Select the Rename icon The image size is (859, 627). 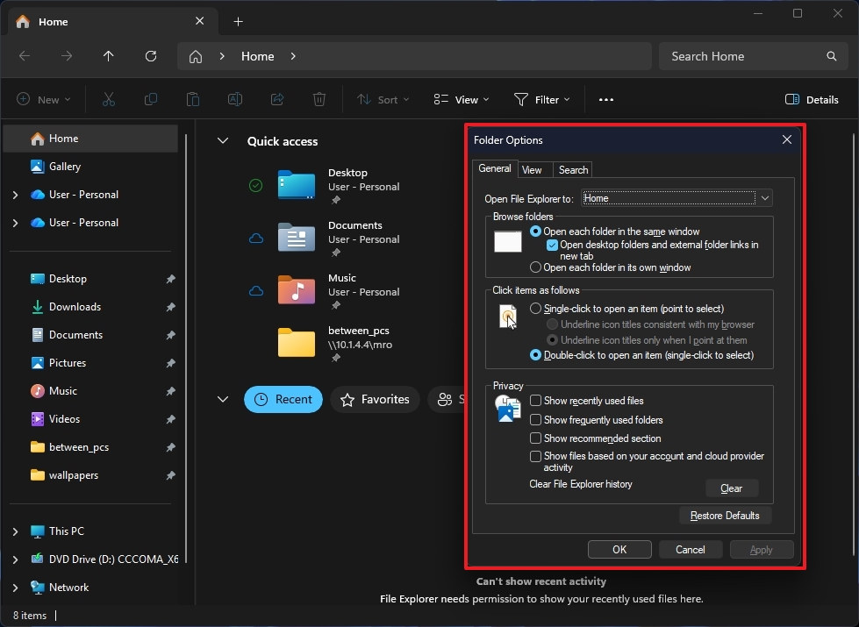point(234,99)
